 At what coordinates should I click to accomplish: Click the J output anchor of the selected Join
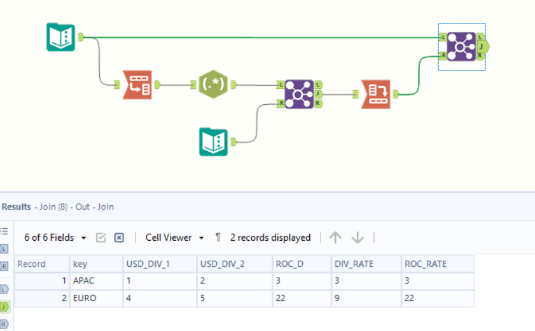[483, 46]
